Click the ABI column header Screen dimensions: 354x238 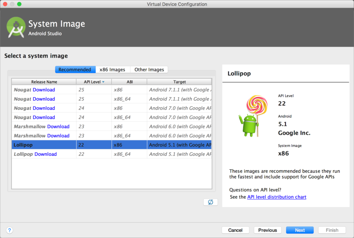129,82
